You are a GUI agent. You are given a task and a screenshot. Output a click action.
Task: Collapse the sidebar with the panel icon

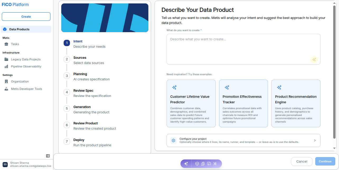(48, 156)
